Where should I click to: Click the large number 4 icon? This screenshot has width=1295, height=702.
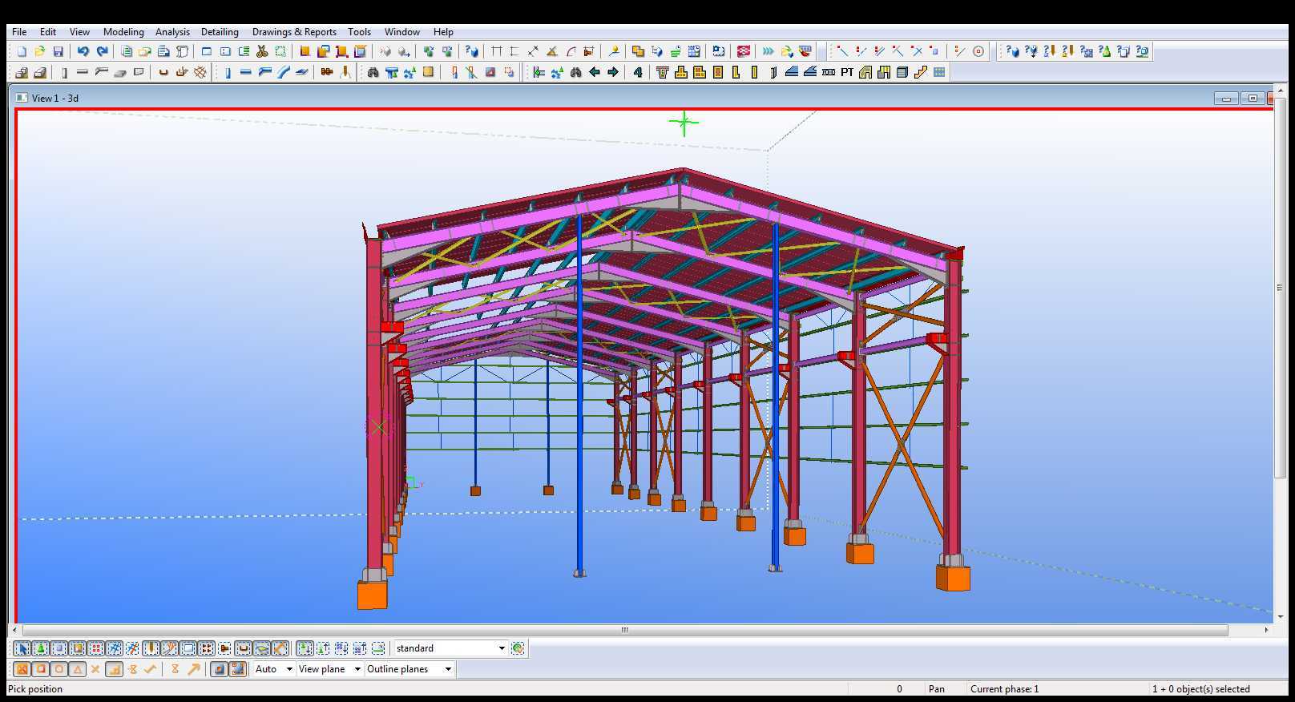[x=638, y=72]
